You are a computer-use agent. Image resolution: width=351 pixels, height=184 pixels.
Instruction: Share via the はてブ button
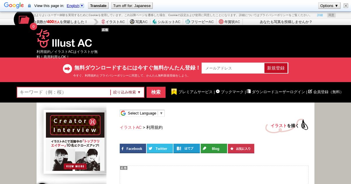coord(187,148)
